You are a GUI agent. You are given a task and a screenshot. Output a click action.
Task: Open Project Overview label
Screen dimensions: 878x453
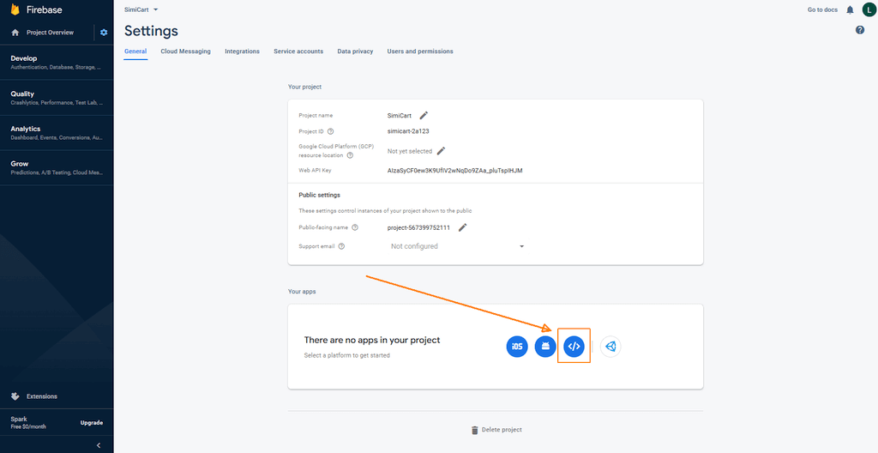tap(50, 33)
